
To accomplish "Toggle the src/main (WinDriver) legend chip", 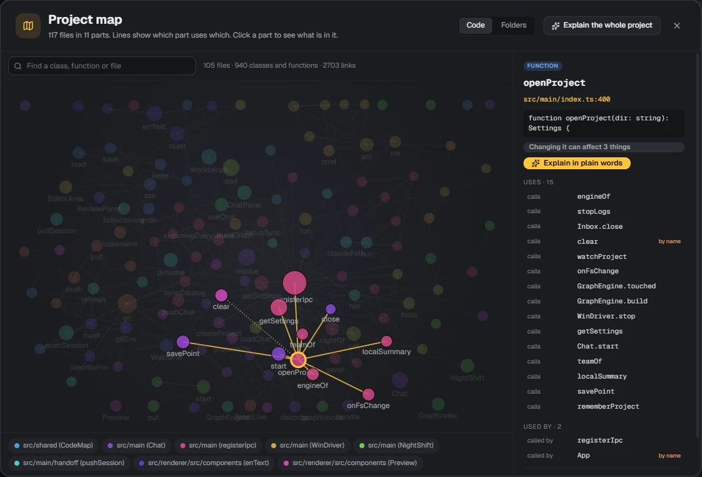I will (307, 445).
